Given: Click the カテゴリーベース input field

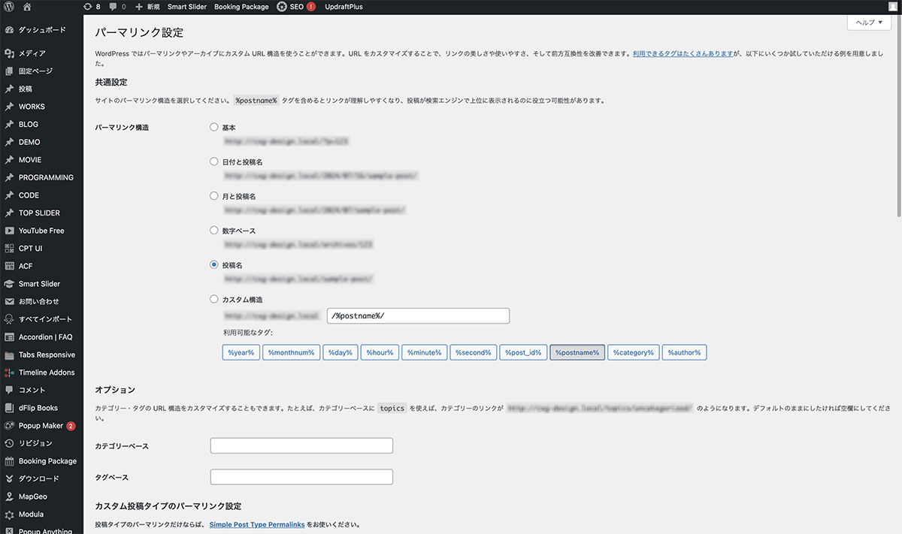Looking at the screenshot, I should (301, 446).
